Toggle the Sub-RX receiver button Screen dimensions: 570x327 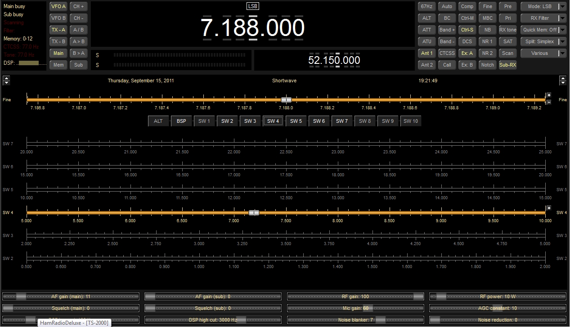[507, 65]
